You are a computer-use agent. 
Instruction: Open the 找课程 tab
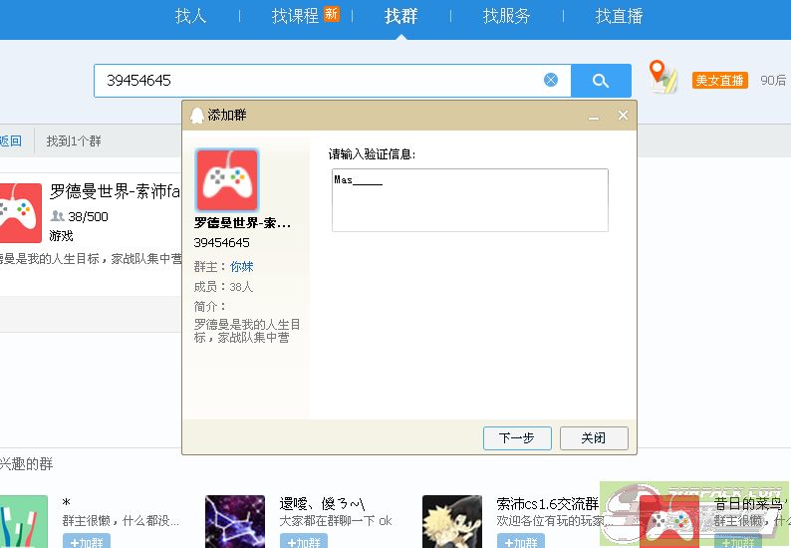pos(296,16)
